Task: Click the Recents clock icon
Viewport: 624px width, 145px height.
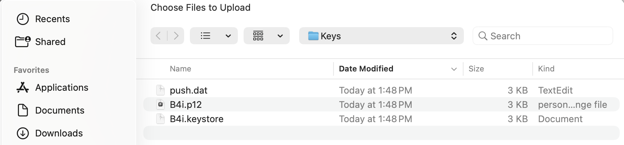Action: 23,19
